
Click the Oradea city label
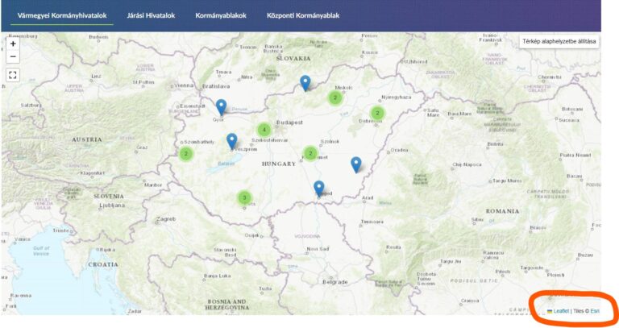pos(399,150)
